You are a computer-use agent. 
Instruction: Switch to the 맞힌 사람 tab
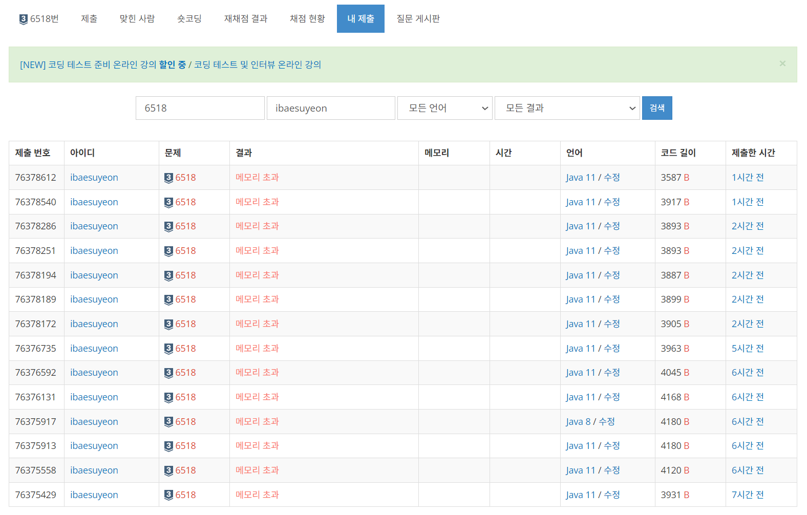click(x=137, y=19)
